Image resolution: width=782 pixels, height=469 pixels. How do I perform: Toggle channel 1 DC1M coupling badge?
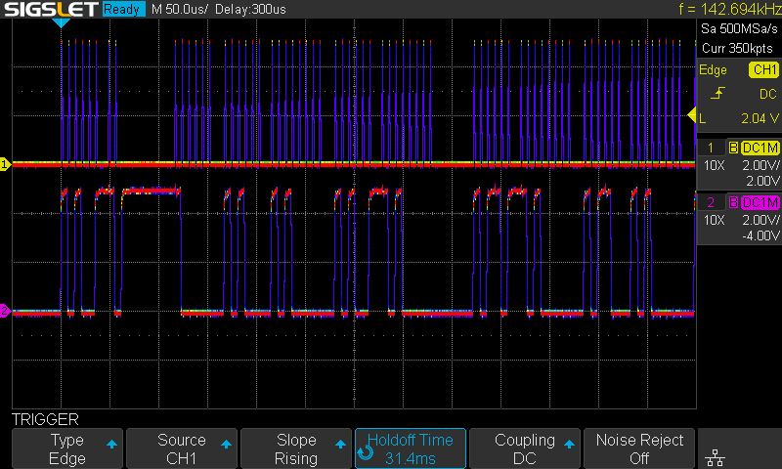[x=760, y=148]
